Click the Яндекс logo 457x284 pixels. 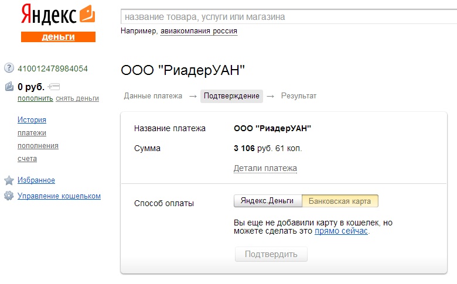(49, 15)
